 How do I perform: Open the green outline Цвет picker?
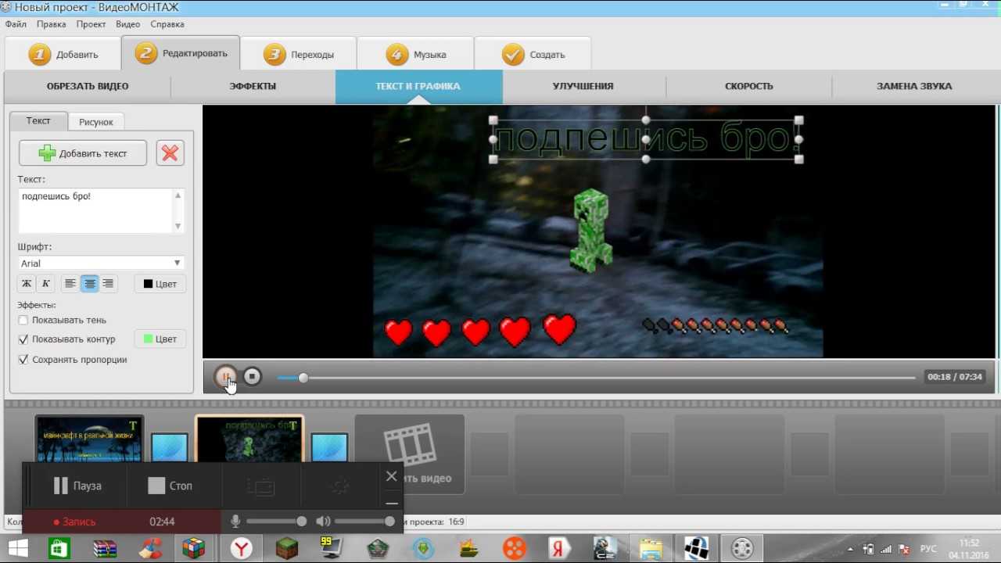click(160, 339)
